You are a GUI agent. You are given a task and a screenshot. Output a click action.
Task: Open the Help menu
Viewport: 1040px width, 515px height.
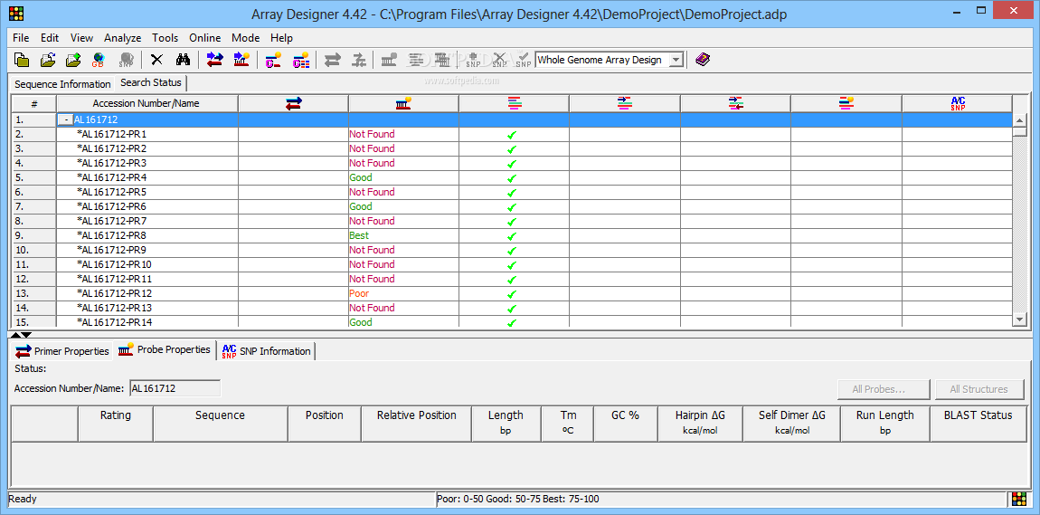click(282, 38)
